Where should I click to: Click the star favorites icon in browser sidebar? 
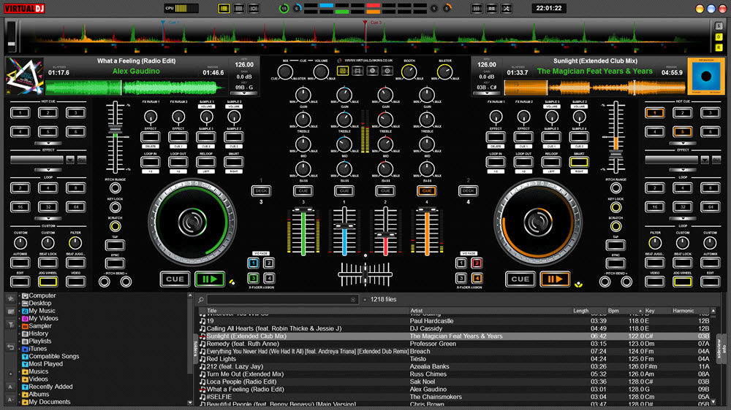[x=10, y=298]
